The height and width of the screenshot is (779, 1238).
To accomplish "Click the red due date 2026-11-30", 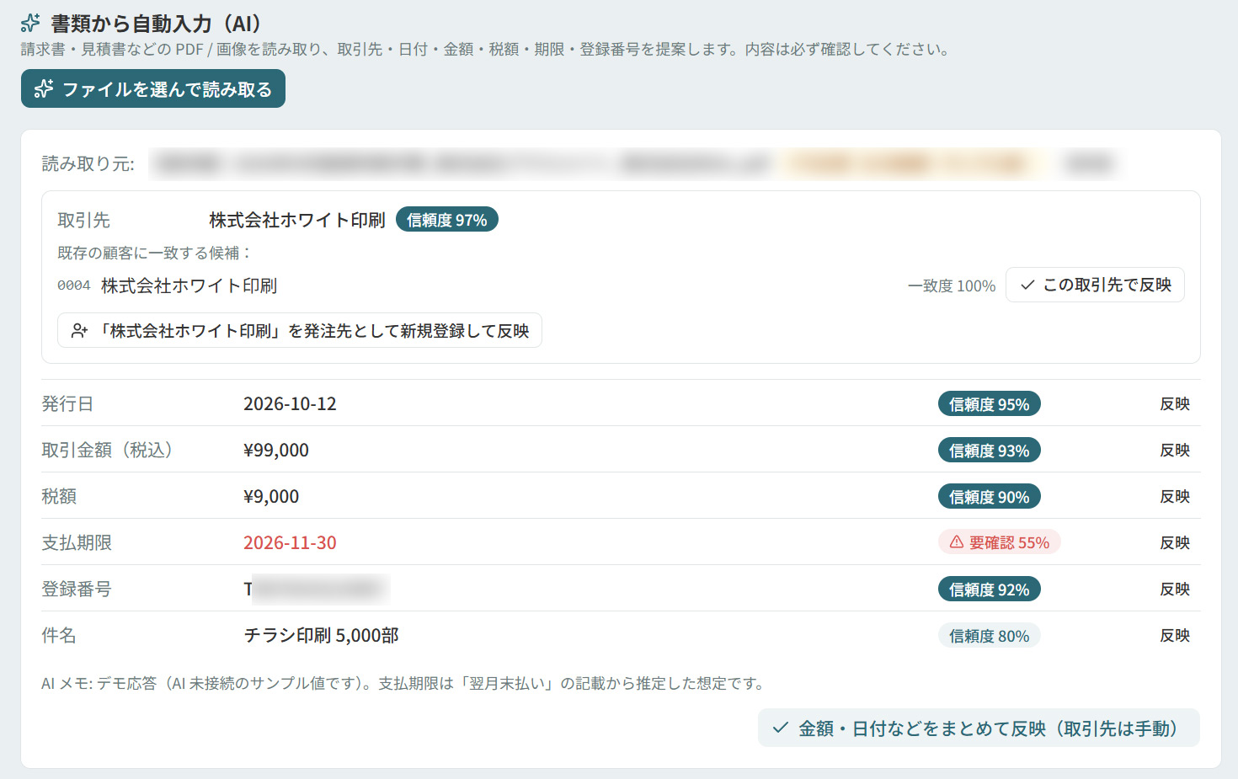I will [x=290, y=542].
